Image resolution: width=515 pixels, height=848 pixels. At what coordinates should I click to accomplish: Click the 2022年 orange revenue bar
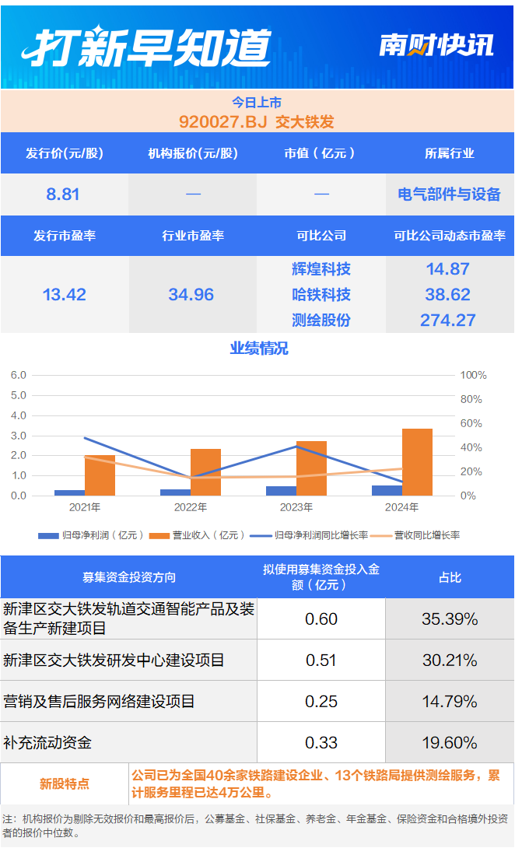205,472
